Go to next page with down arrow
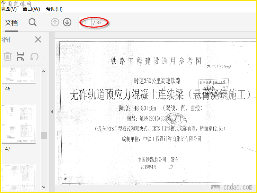257x193 pixels. [67, 22]
